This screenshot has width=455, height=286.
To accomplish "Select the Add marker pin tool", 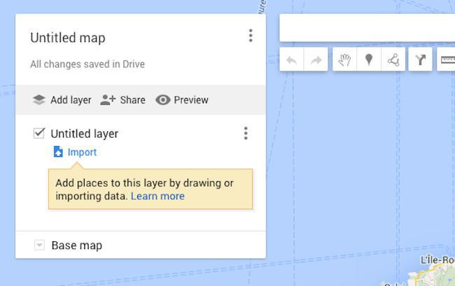I will click(369, 60).
